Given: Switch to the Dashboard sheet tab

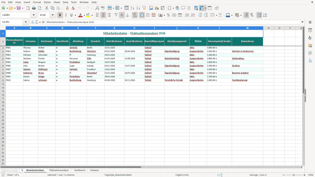Looking at the screenshot, I should [80, 170].
